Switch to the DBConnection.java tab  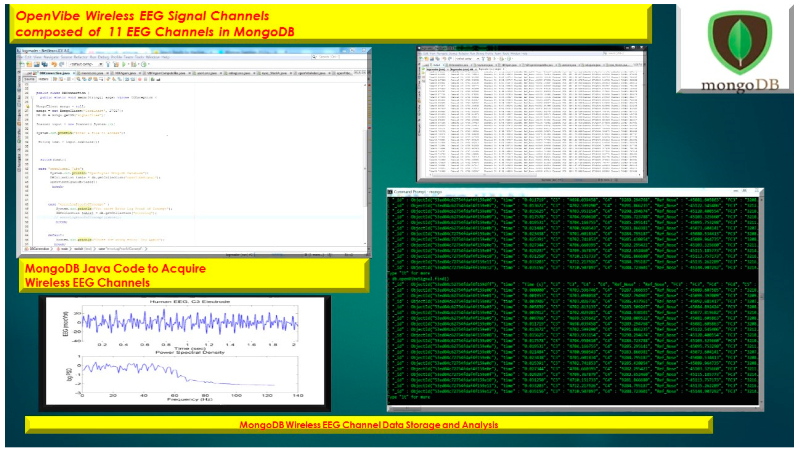coord(54,73)
